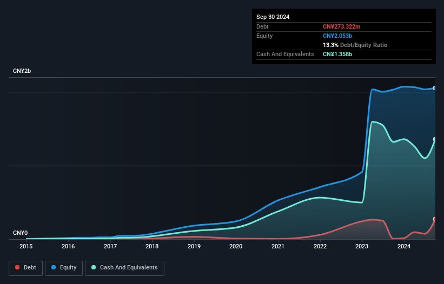Click the teal Cash And Equivalents legend dot
This screenshot has width=444, height=284.
(x=94, y=267)
